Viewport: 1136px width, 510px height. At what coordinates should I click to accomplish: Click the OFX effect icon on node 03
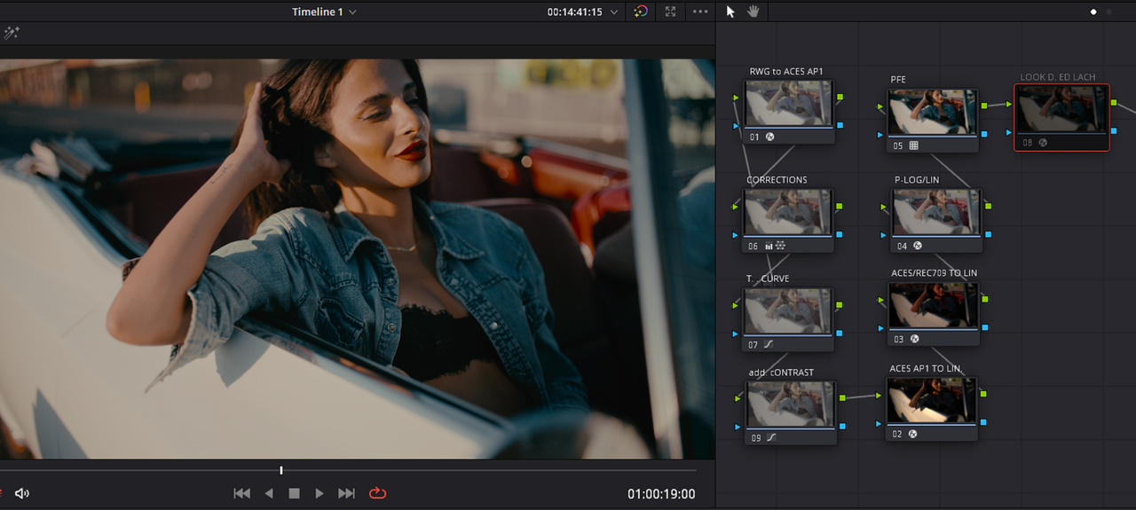pyautogui.click(x=914, y=339)
